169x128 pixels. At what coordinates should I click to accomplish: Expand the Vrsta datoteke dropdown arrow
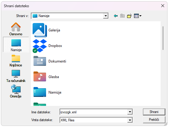(x=130, y=120)
